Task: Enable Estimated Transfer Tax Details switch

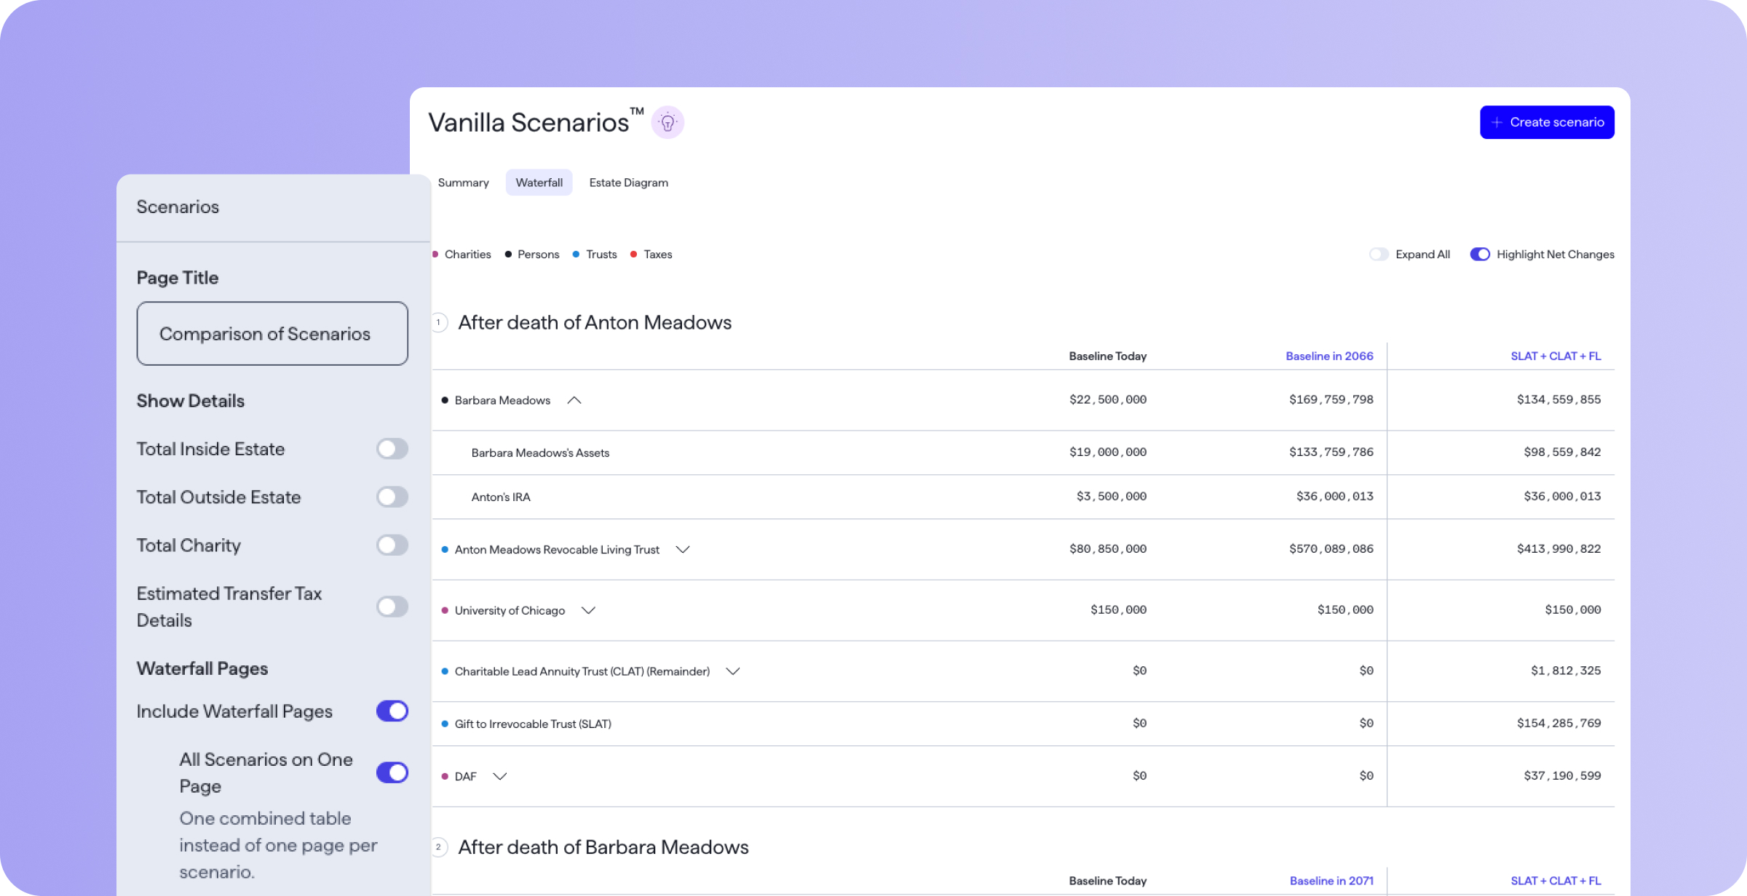Action: [x=392, y=607]
